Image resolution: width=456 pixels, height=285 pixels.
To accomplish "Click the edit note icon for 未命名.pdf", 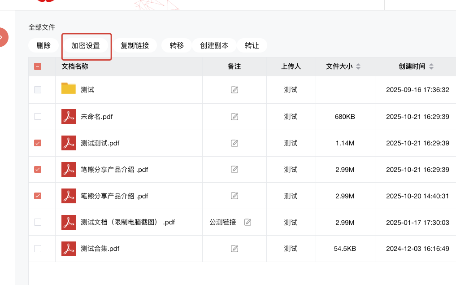I will click(234, 117).
